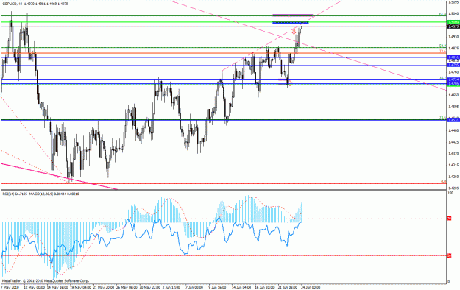
Task: Click the blue 1.4795 price level label
Action: (x=453, y=65)
